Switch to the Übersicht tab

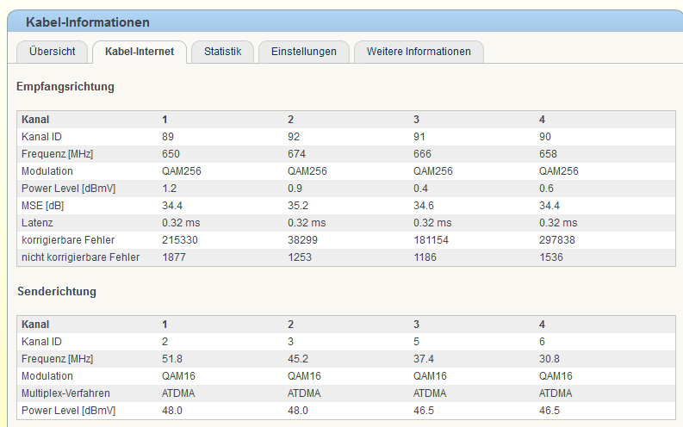pos(53,52)
